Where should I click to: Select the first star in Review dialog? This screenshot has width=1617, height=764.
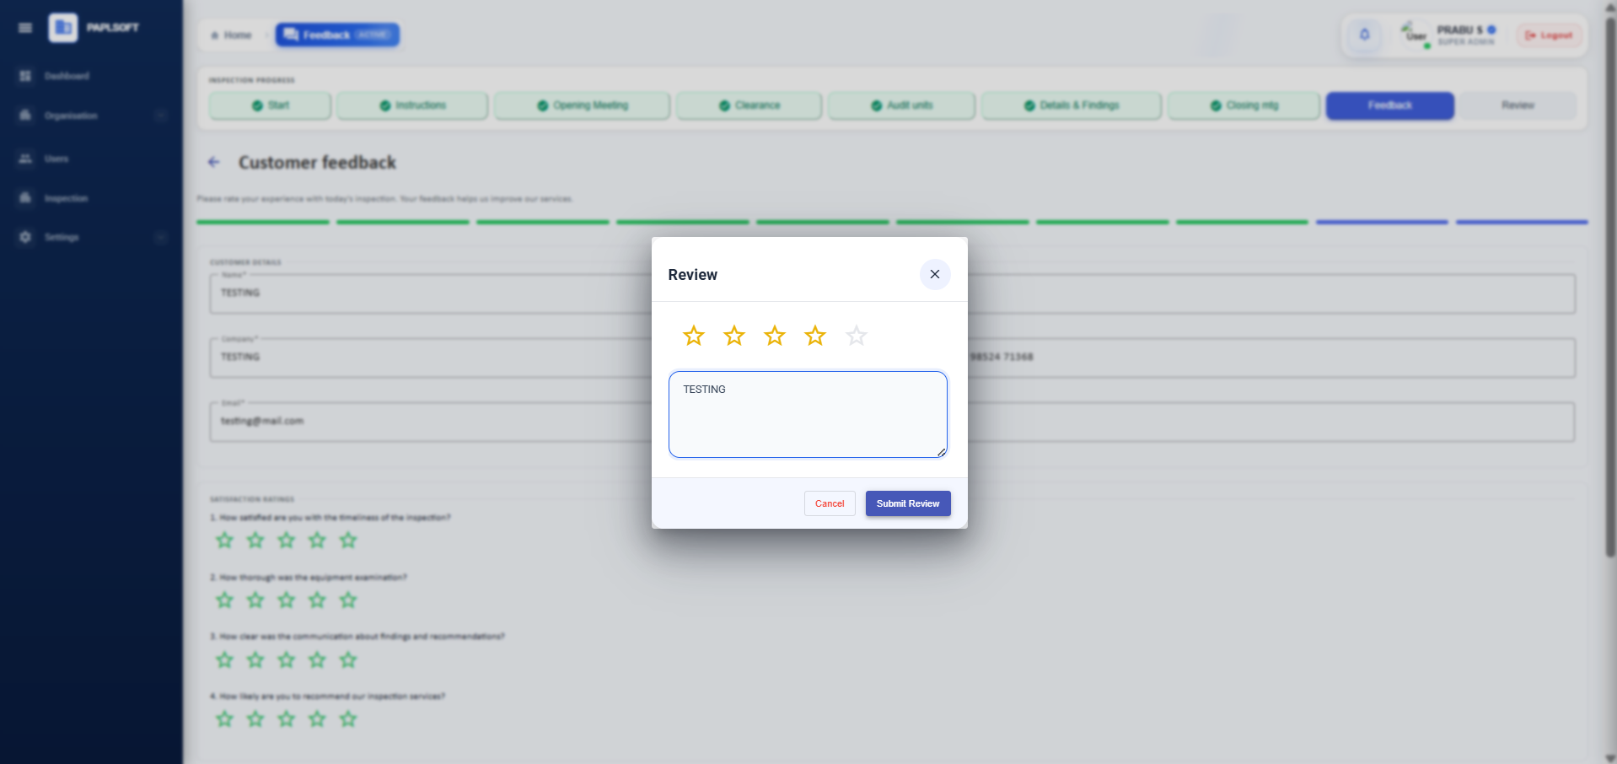click(x=694, y=336)
